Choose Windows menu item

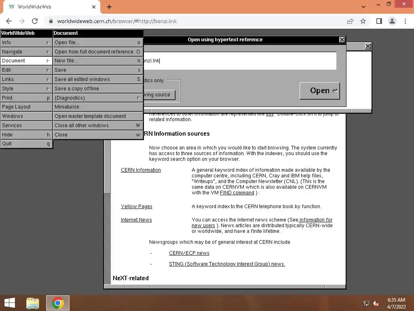tap(26, 116)
